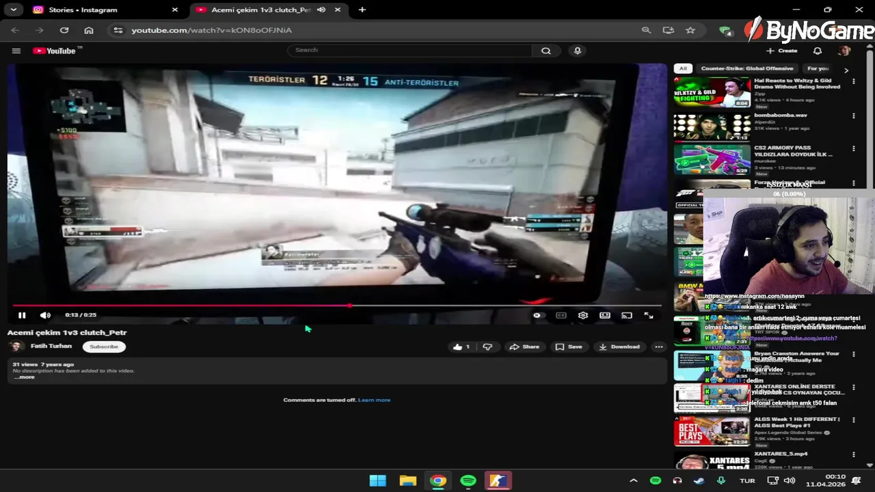This screenshot has width=875, height=492.
Task: Cast the video with the cast icon
Action: pos(627,315)
